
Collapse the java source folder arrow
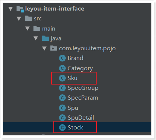36,38
